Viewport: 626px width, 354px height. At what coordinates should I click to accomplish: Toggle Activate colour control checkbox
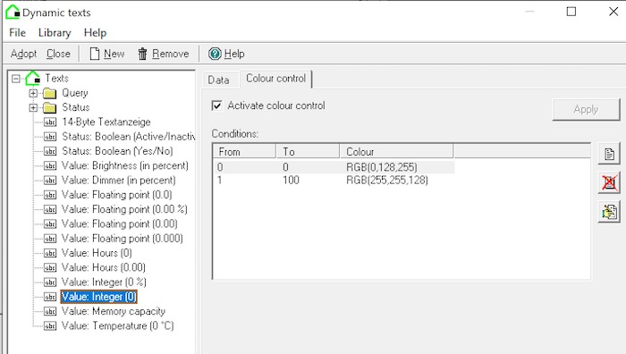[x=216, y=105]
